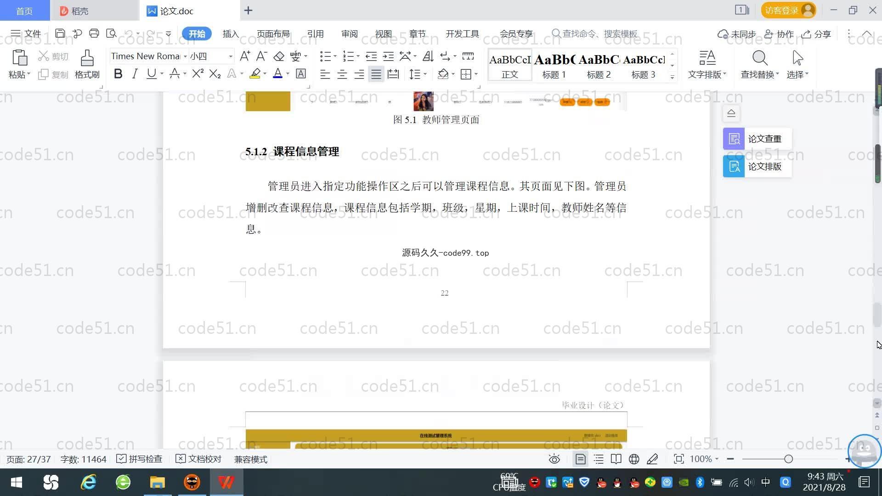Click the Save icon in quick toolbar
Screen dimensions: 882x496
point(60,34)
